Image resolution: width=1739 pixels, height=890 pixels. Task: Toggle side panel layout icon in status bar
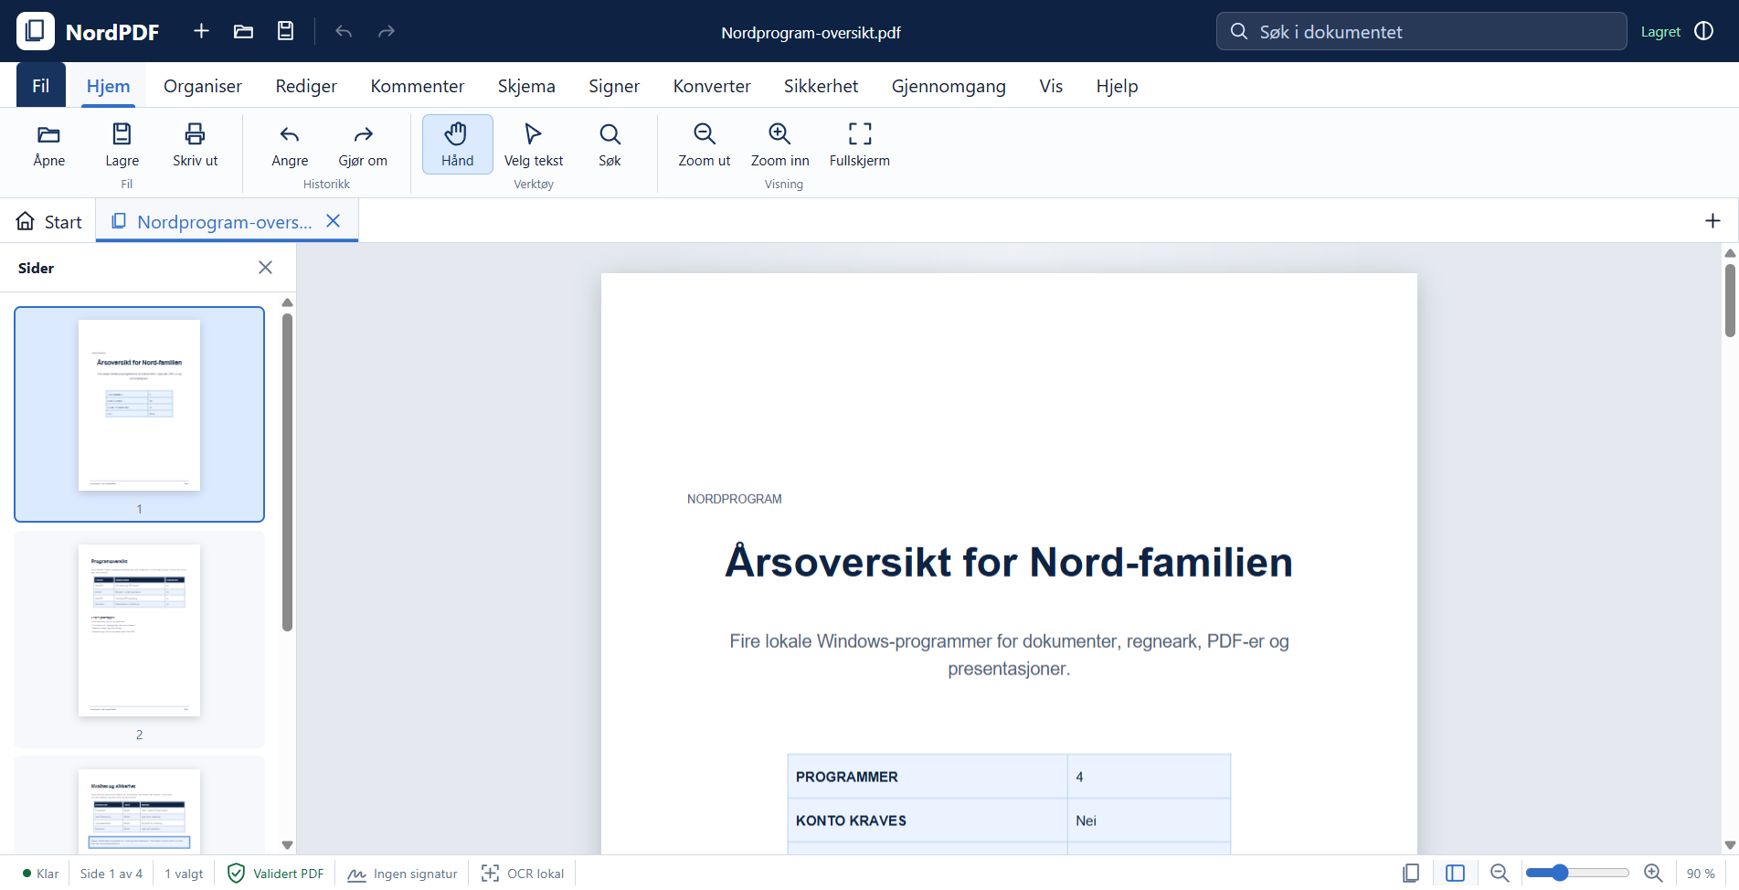pyautogui.click(x=1456, y=874)
